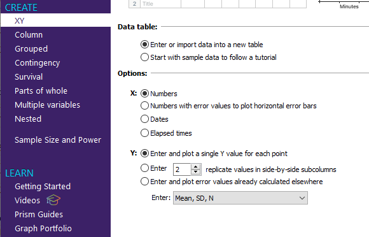This screenshot has width=369, height=237.
Task: Click the graduation cap icon beside Videos
Action: pyautogui.click(x=53, y=200)
